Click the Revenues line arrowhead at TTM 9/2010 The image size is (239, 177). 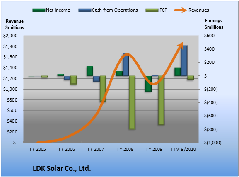pyautogui.click(x=181, y=45)
